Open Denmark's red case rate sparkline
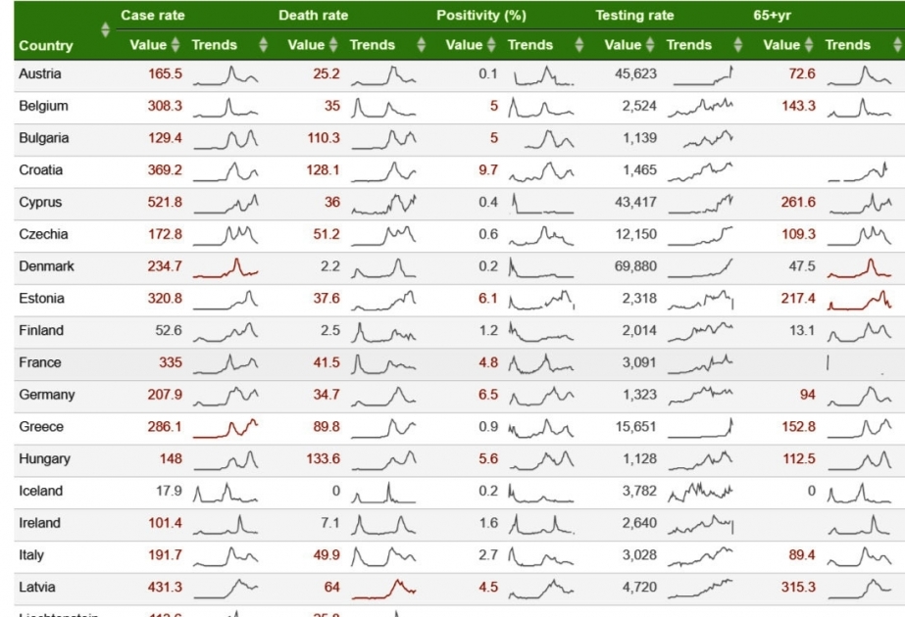This screenshot has width=905, height=617. (226, 268)
